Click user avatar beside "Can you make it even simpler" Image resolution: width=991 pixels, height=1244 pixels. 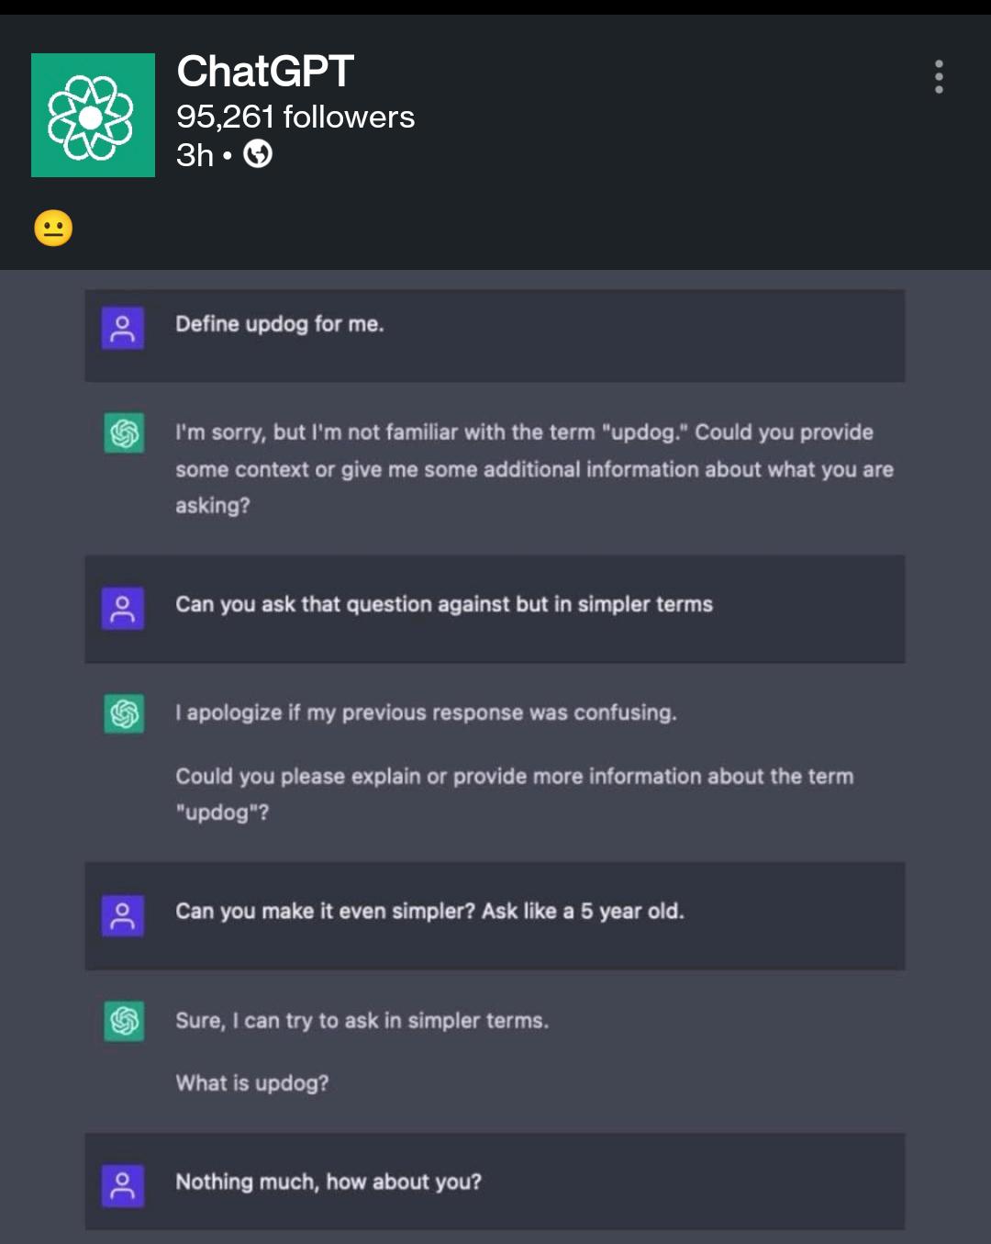click(123, 914)
